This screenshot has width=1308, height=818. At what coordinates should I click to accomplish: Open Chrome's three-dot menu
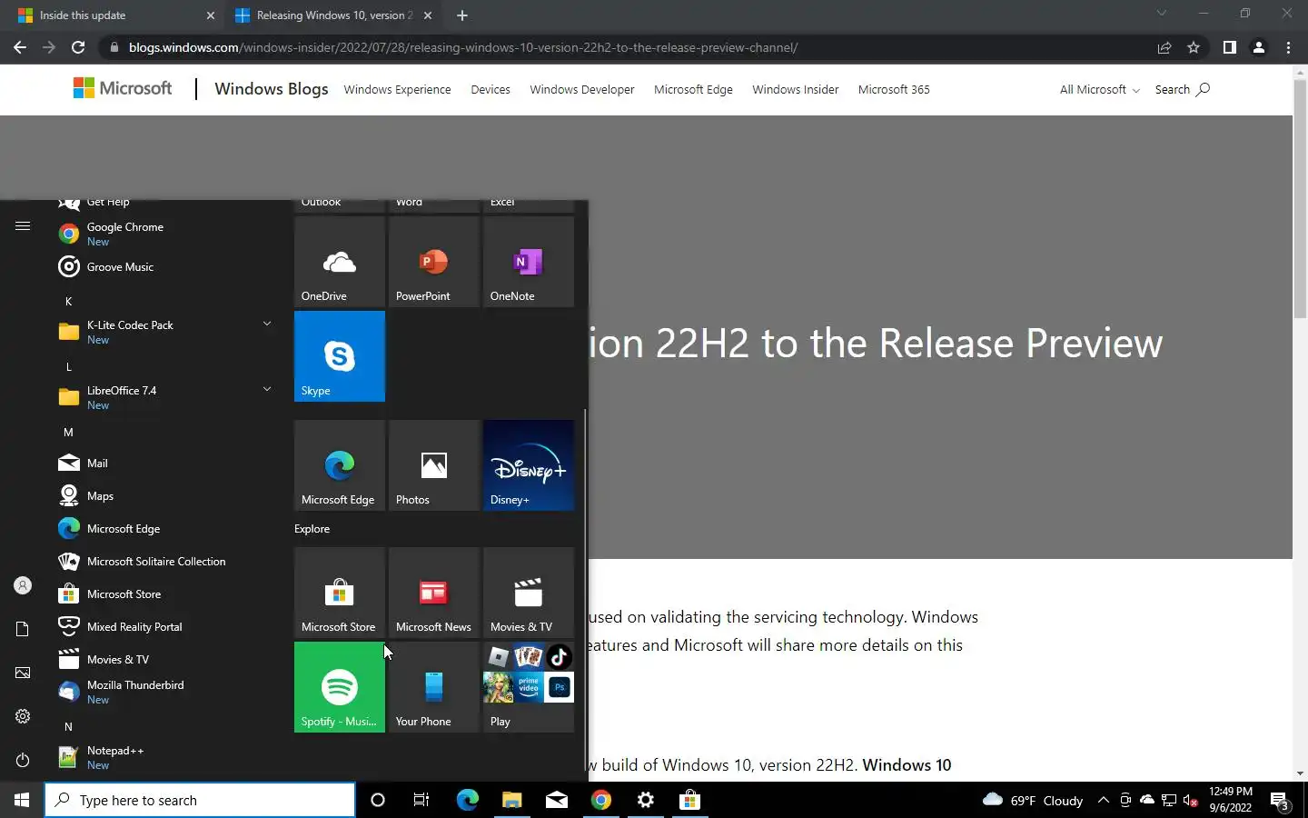point(1288,47)
